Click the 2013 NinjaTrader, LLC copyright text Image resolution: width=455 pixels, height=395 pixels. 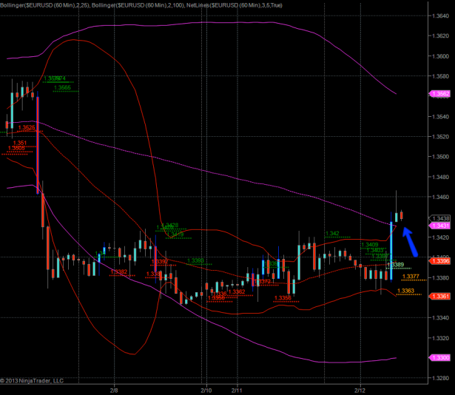(33, 381)
